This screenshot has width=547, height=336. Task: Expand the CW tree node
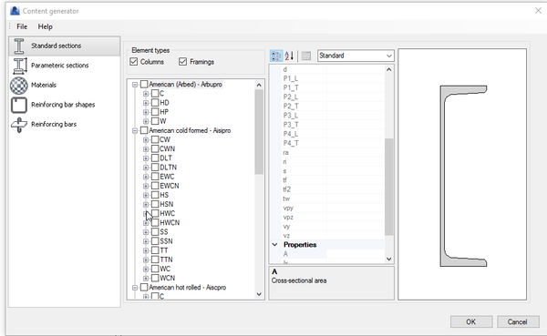pos(146,139)
